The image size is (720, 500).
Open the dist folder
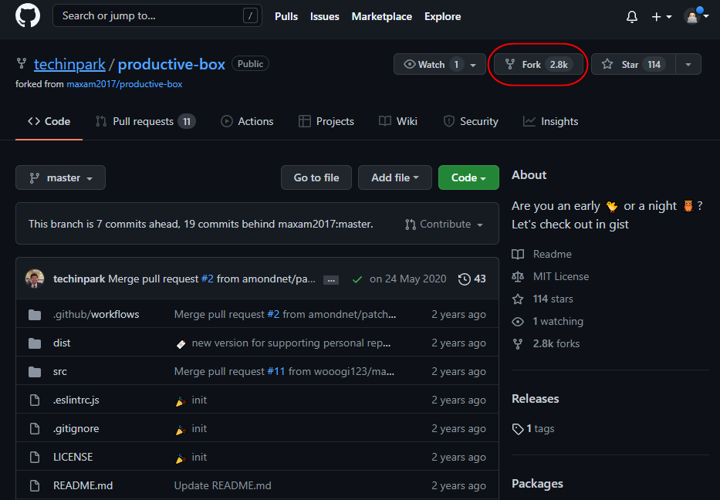62,343
